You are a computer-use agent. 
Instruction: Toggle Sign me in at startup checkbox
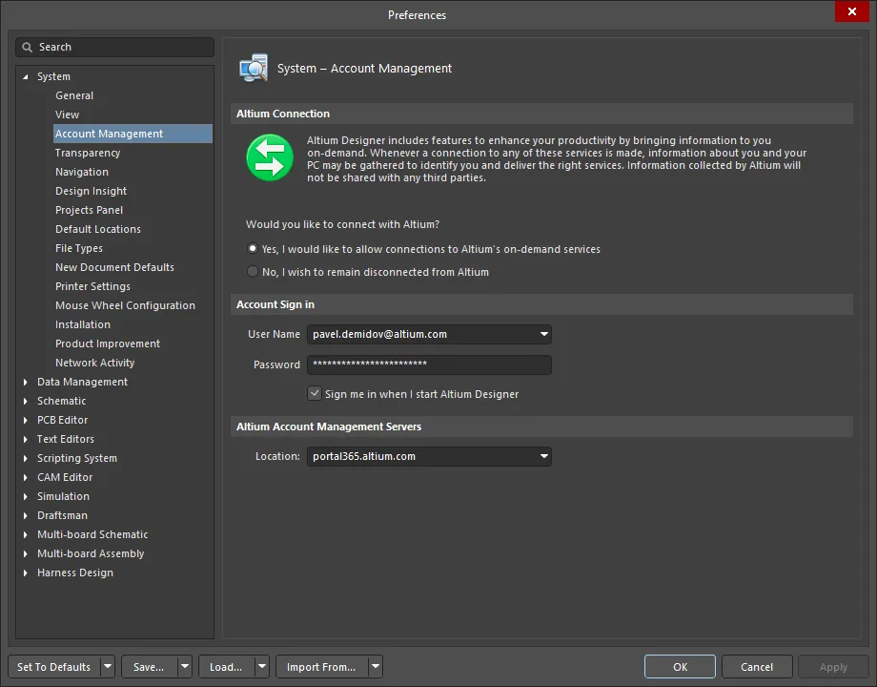(x=315, y=394)
